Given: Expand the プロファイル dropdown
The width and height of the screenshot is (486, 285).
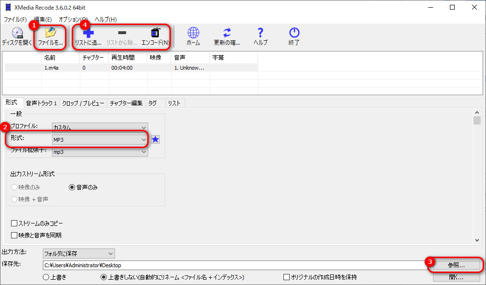Looking at the screenshot, I should (x=100, y=127).
